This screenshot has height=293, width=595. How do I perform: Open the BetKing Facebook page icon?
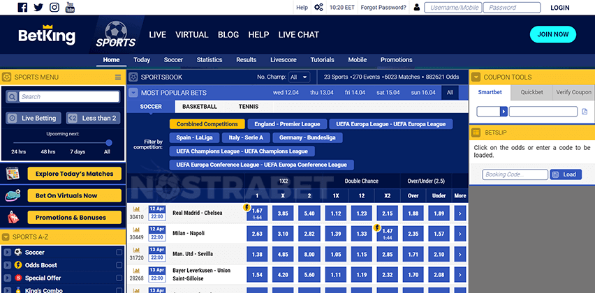(x=23, y=7)
